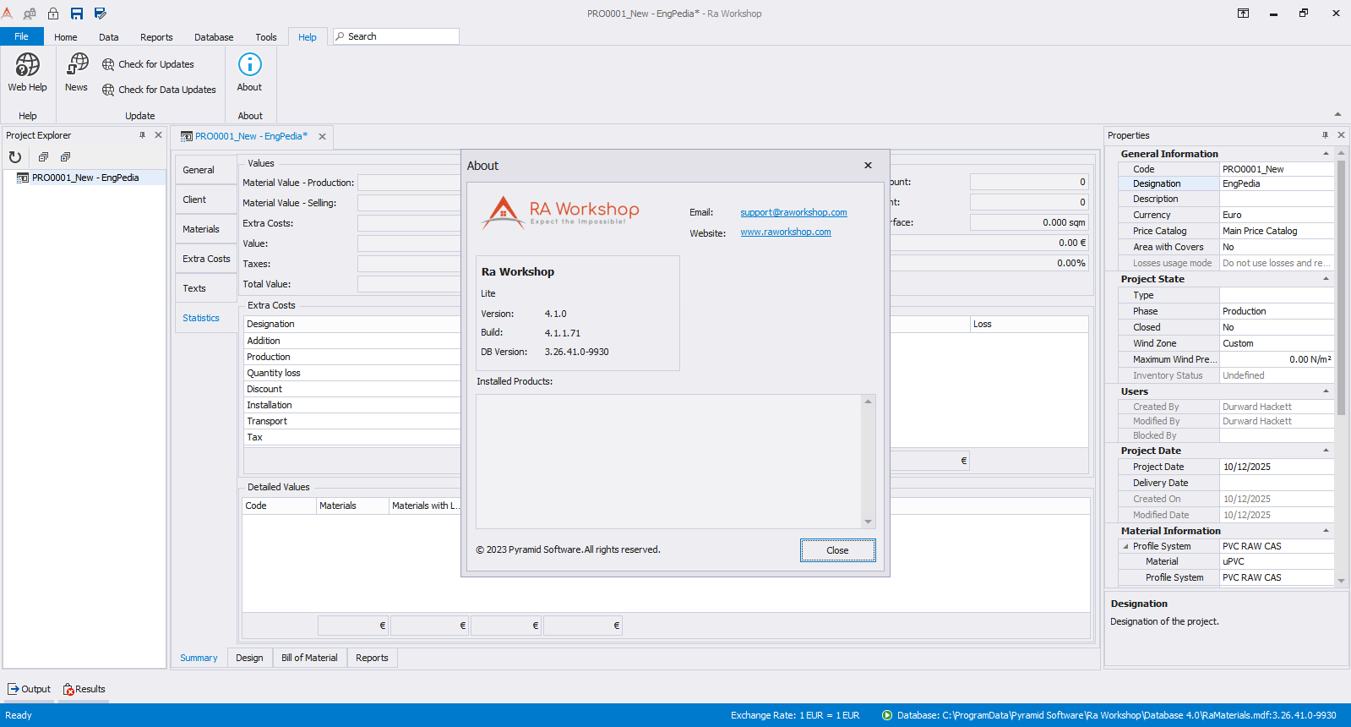The image size is (1351, 727).
Task: Show the Results panel
Action: coord(84,689)
